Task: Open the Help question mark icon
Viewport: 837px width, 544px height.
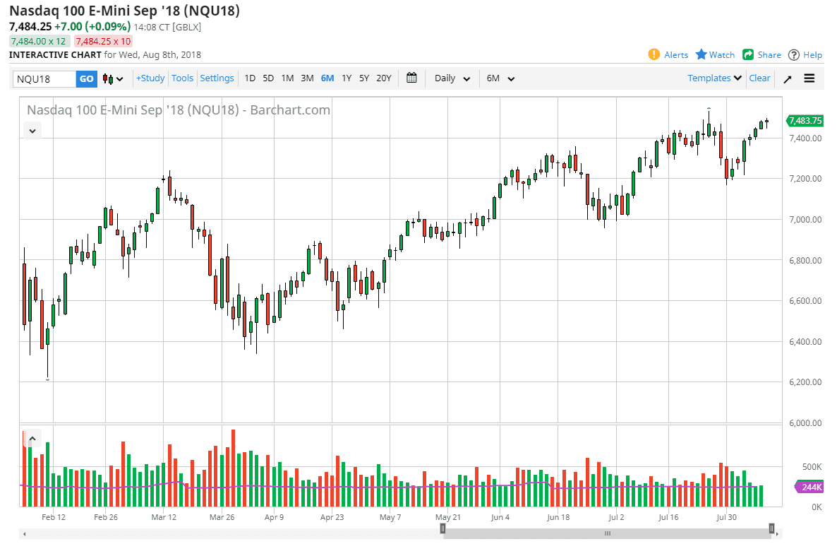Action: point(794,54)
